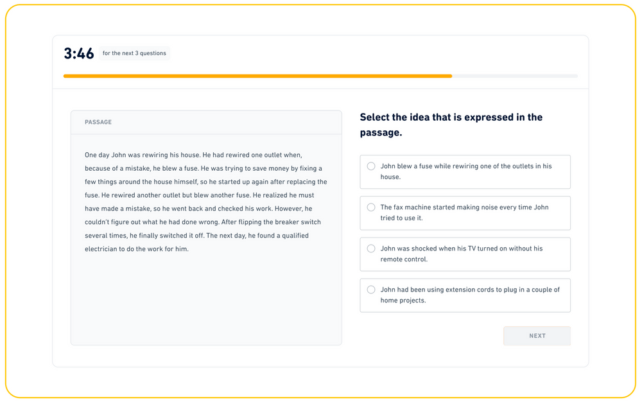Image resolution: width=642 pixels, height=402 pixels.
Task: Pick the radio circle beside the TV remote answer
Action: (371, 249)
